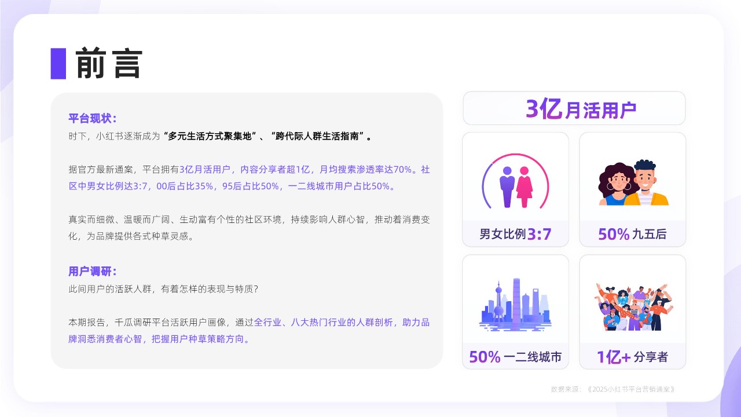Click the line starting 区中男女比例达3:7
The width and height of the screenshot is (741, 417).
point(233,186)
